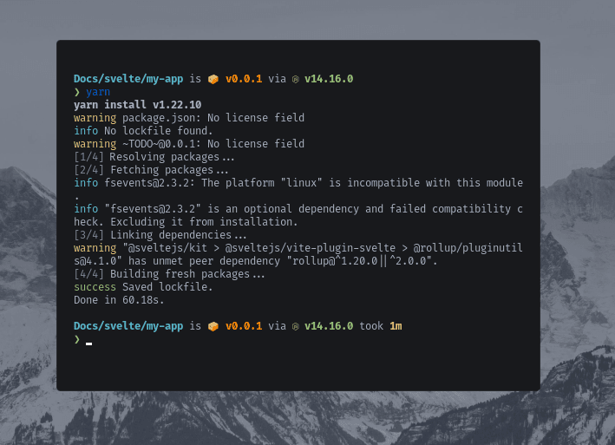Image resolution: width=615 pixels, height=445 pixels.
Task: Click the 'warning package.json: No license field' line
Action: (x=189, y=118)
